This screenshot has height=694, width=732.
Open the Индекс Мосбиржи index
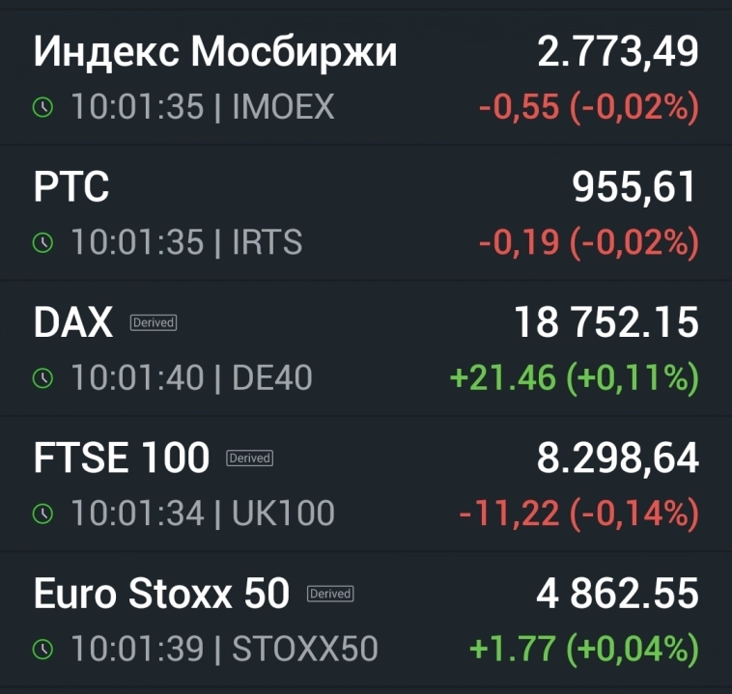tap(215, 52)
